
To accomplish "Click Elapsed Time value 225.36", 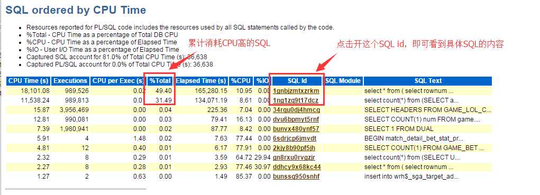I will tap(218, 110).
